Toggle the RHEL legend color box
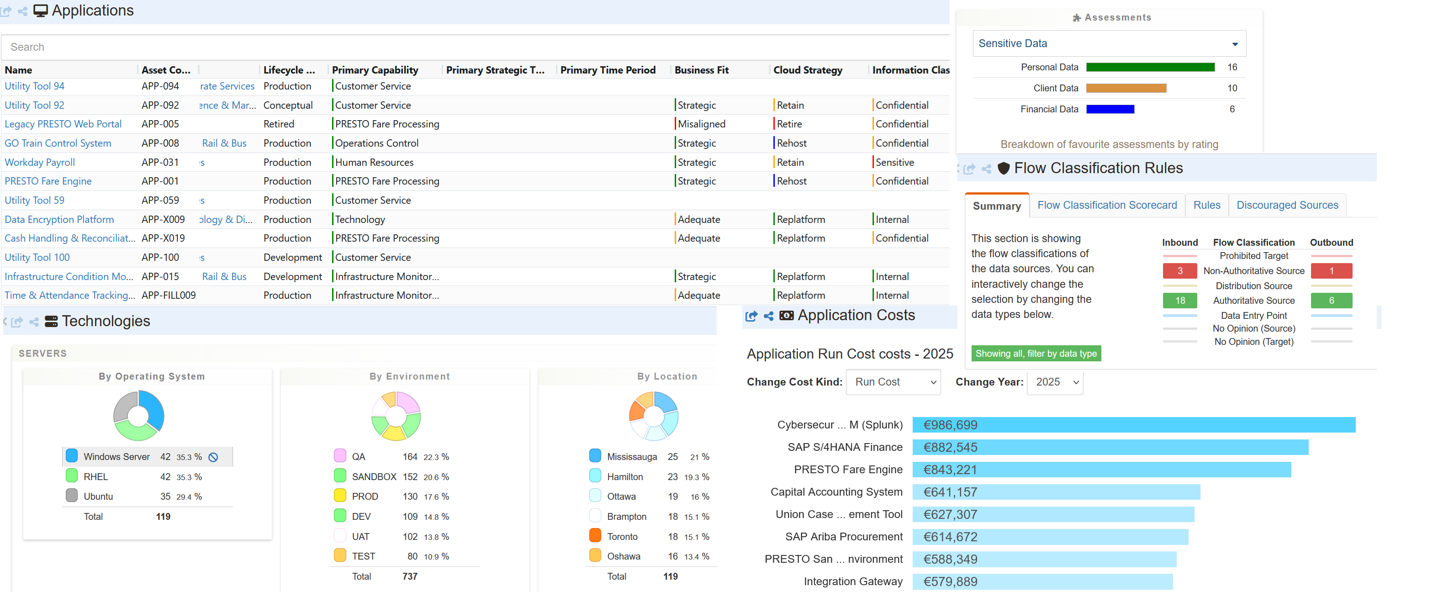Viewport: 1454px width, 592px height. click(72, 476)
